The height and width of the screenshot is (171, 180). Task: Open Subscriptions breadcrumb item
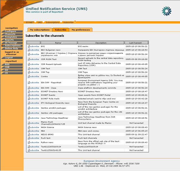pos(53,22)
